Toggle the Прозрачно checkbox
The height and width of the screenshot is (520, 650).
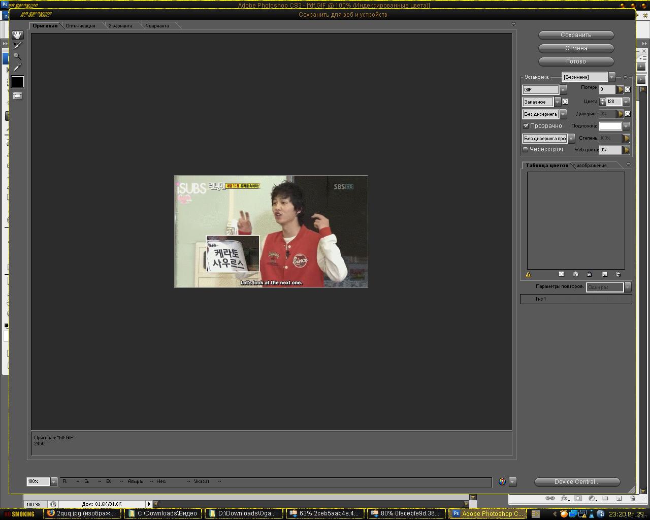pos(526,125)
